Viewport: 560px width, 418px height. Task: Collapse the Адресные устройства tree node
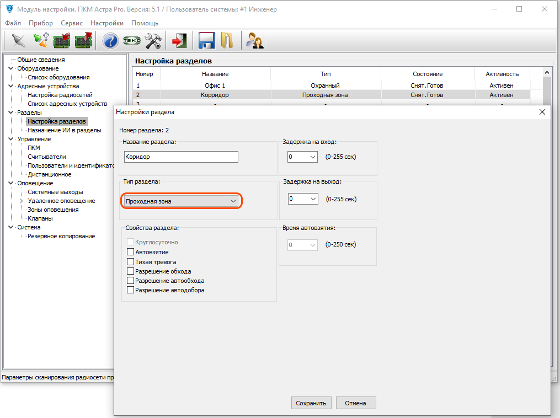point(10,86)
